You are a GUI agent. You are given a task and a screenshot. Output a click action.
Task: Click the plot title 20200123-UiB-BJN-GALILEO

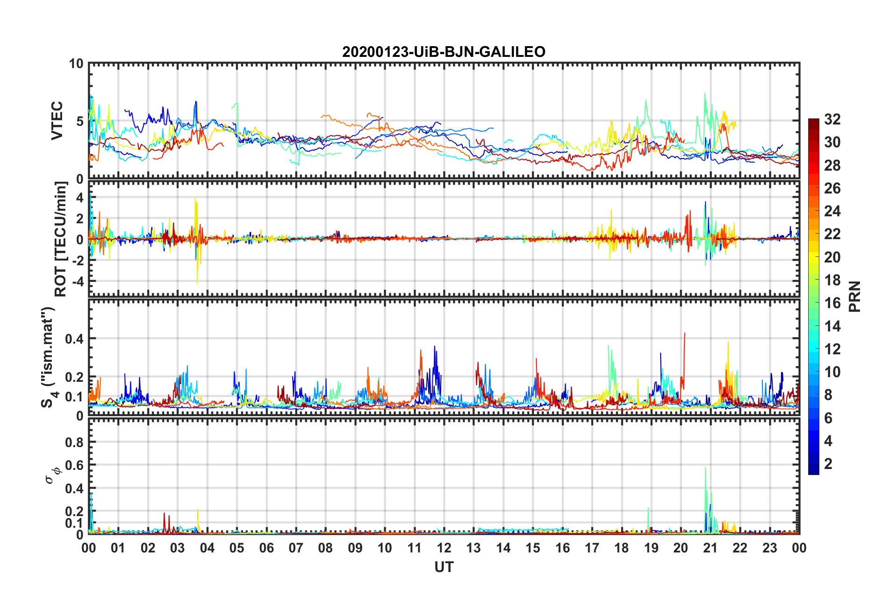click(x=444, y=52)
